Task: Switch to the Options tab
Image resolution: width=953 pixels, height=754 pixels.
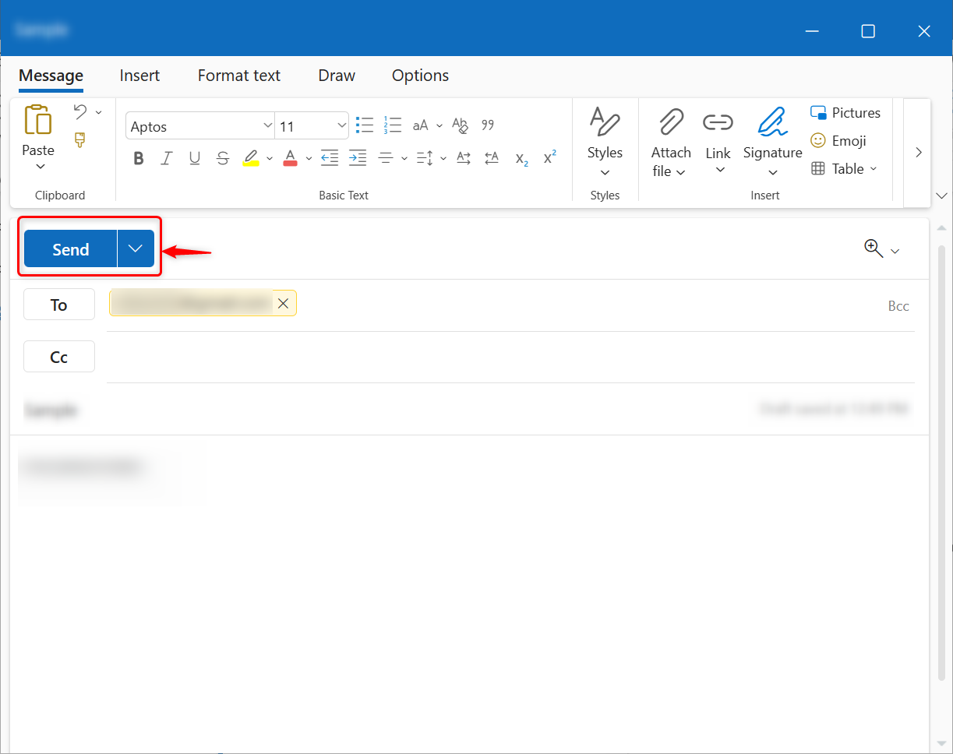Action: pos(420,76)
